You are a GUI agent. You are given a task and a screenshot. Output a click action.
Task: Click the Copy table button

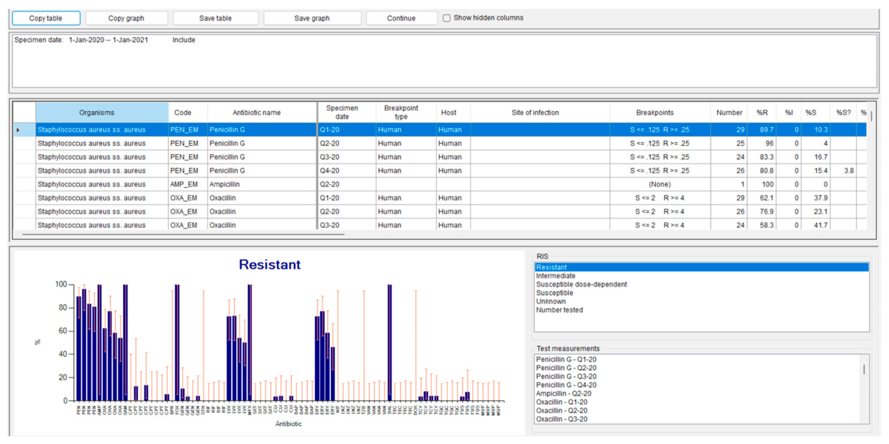pyautogui.click(x=46, y=18)
